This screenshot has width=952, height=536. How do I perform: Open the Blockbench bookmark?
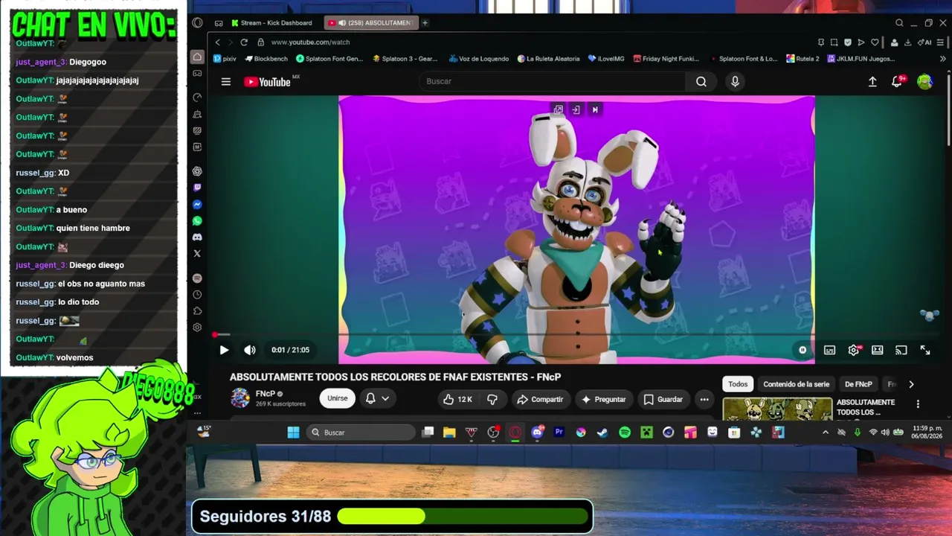(x=266, y=59)
